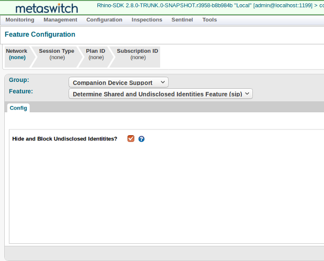Open the Companion Device Support group dropdown
Image resolution: width=324 pixels, height=261 pixels.
[118, 82]
